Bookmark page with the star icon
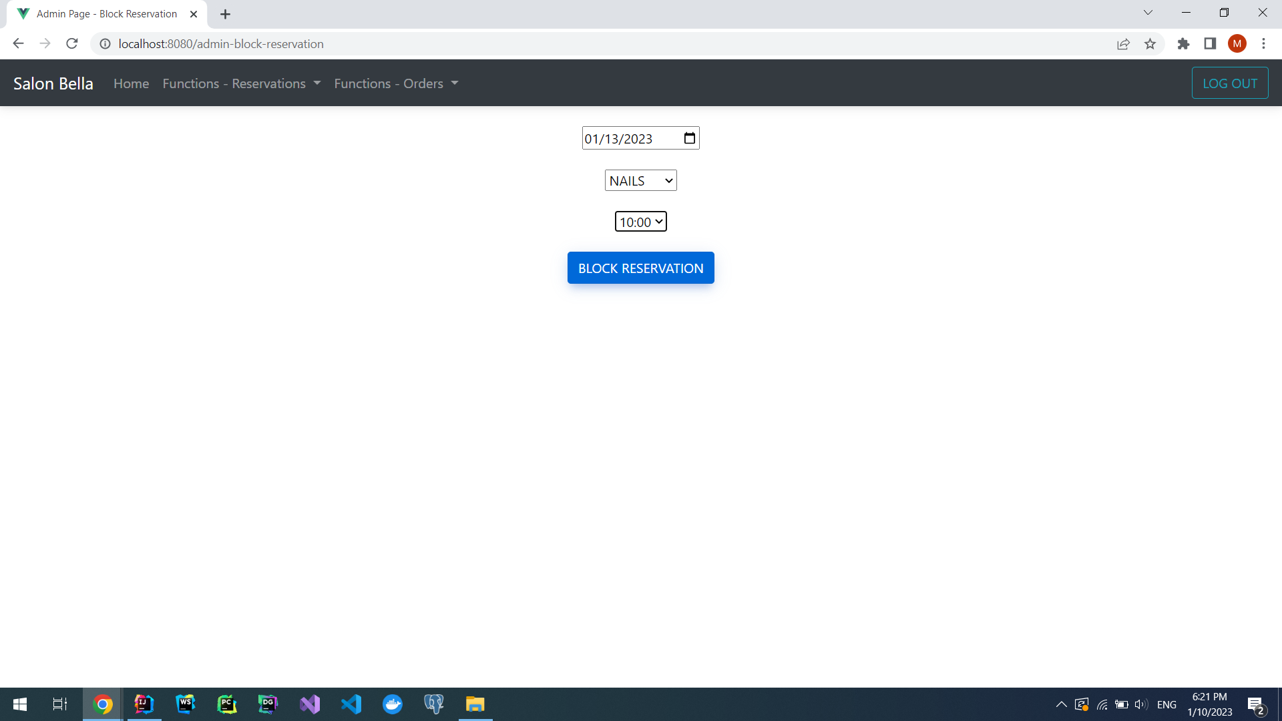The height and width of the screenshot is (721, 1282). 1150,44
